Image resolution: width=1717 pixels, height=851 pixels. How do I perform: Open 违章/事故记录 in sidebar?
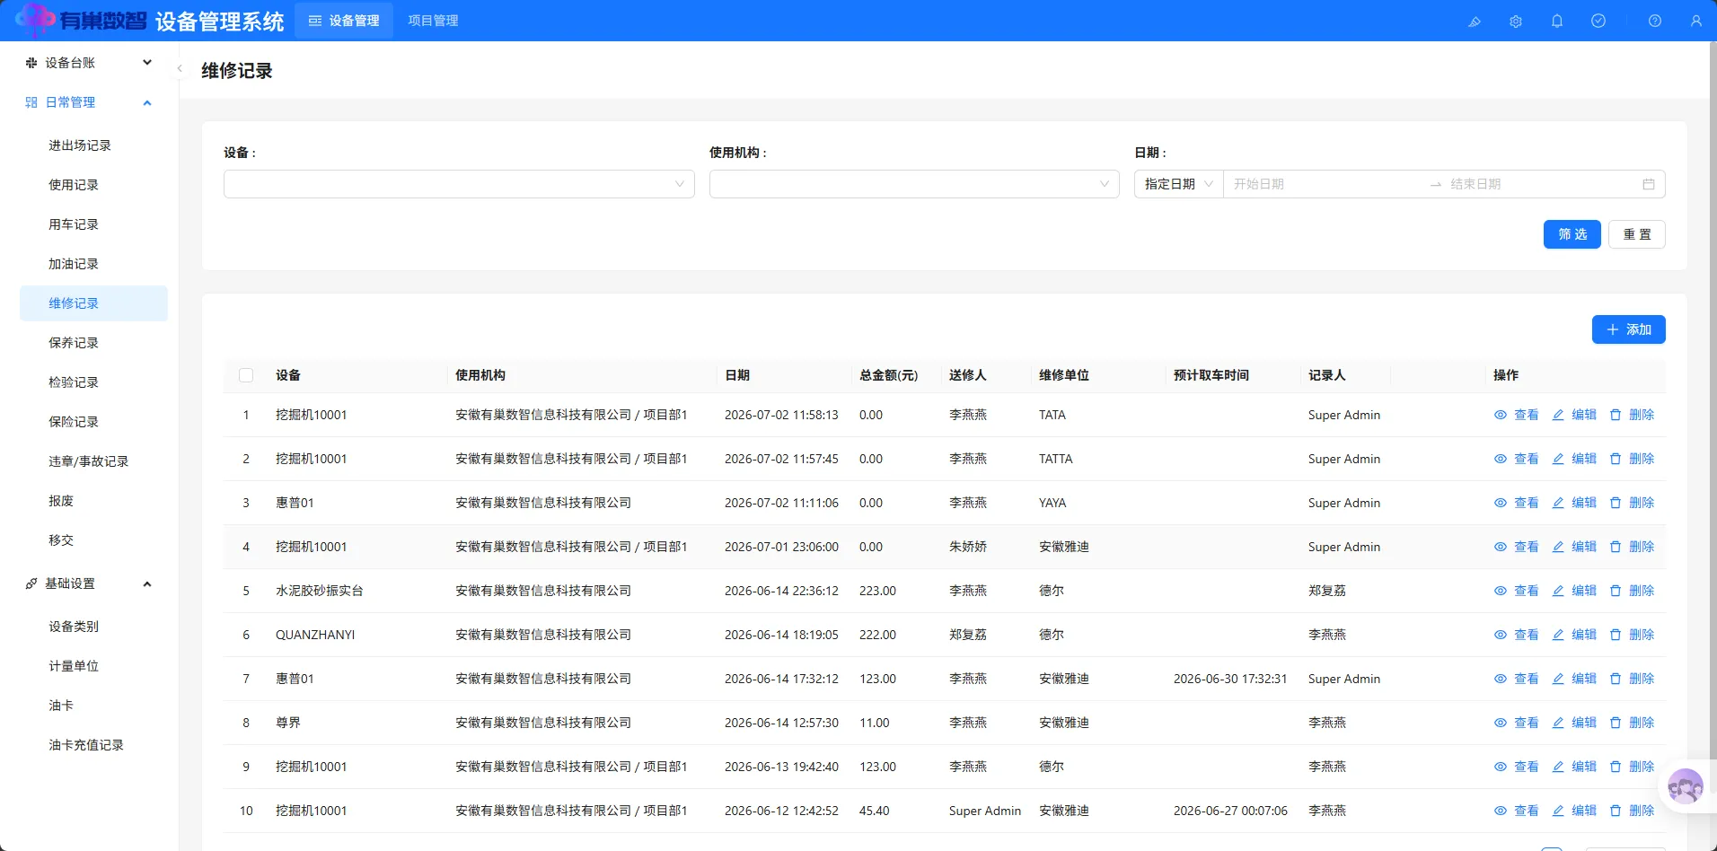(93, 461)
